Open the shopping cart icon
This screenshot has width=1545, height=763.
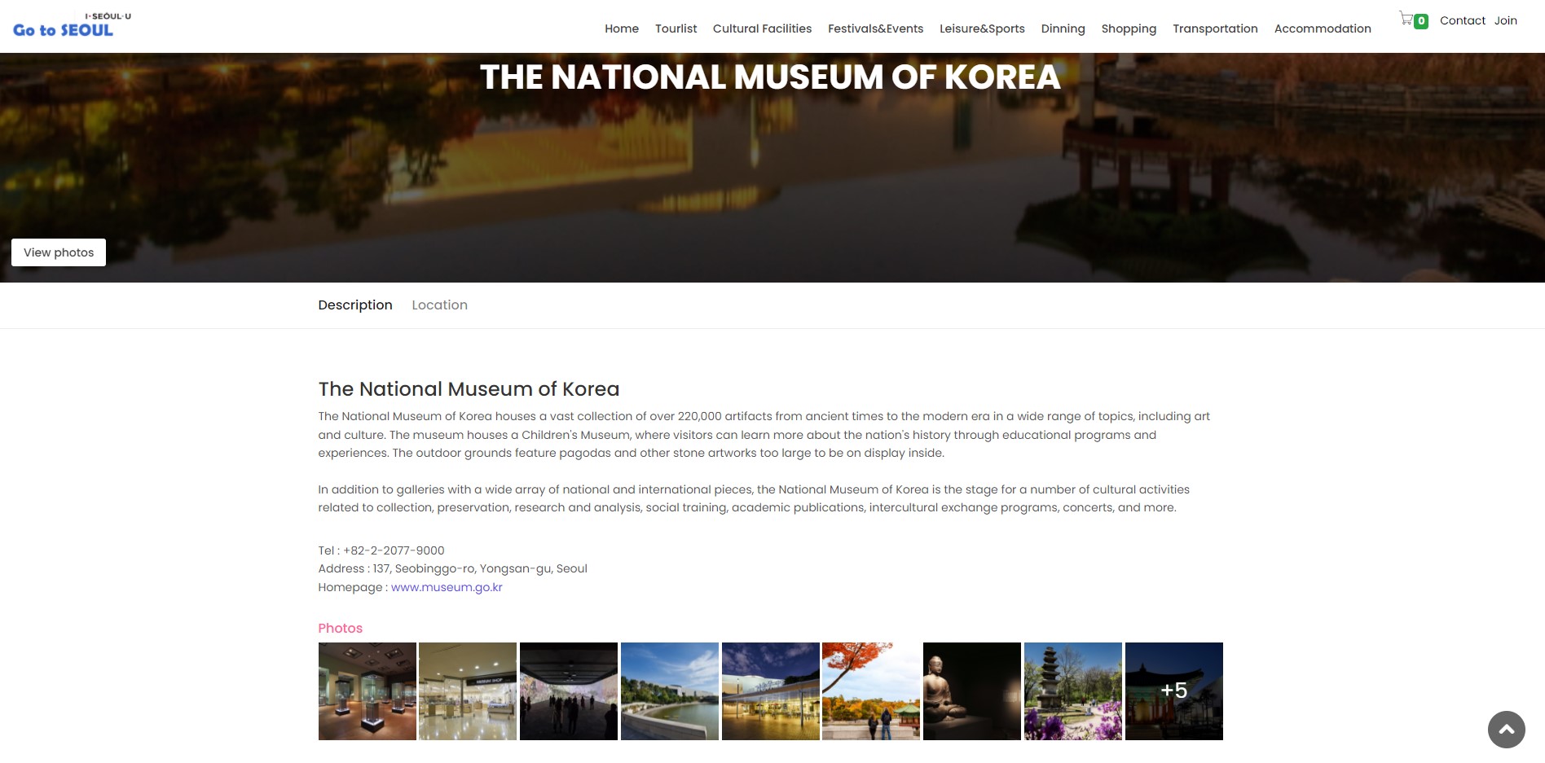click(1406, 18)
